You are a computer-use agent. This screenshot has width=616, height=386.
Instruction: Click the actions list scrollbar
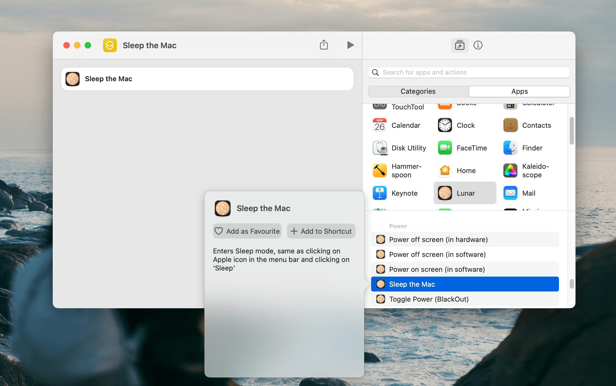(x=572, y=284)
